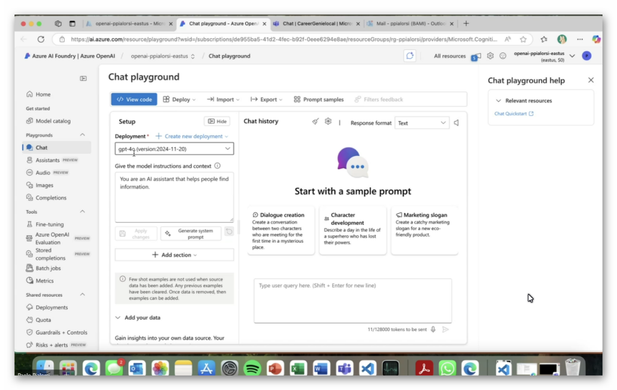Viewport: 617px width, 390px height.
Task: Open Quota page
Action: tap(39, 320)
